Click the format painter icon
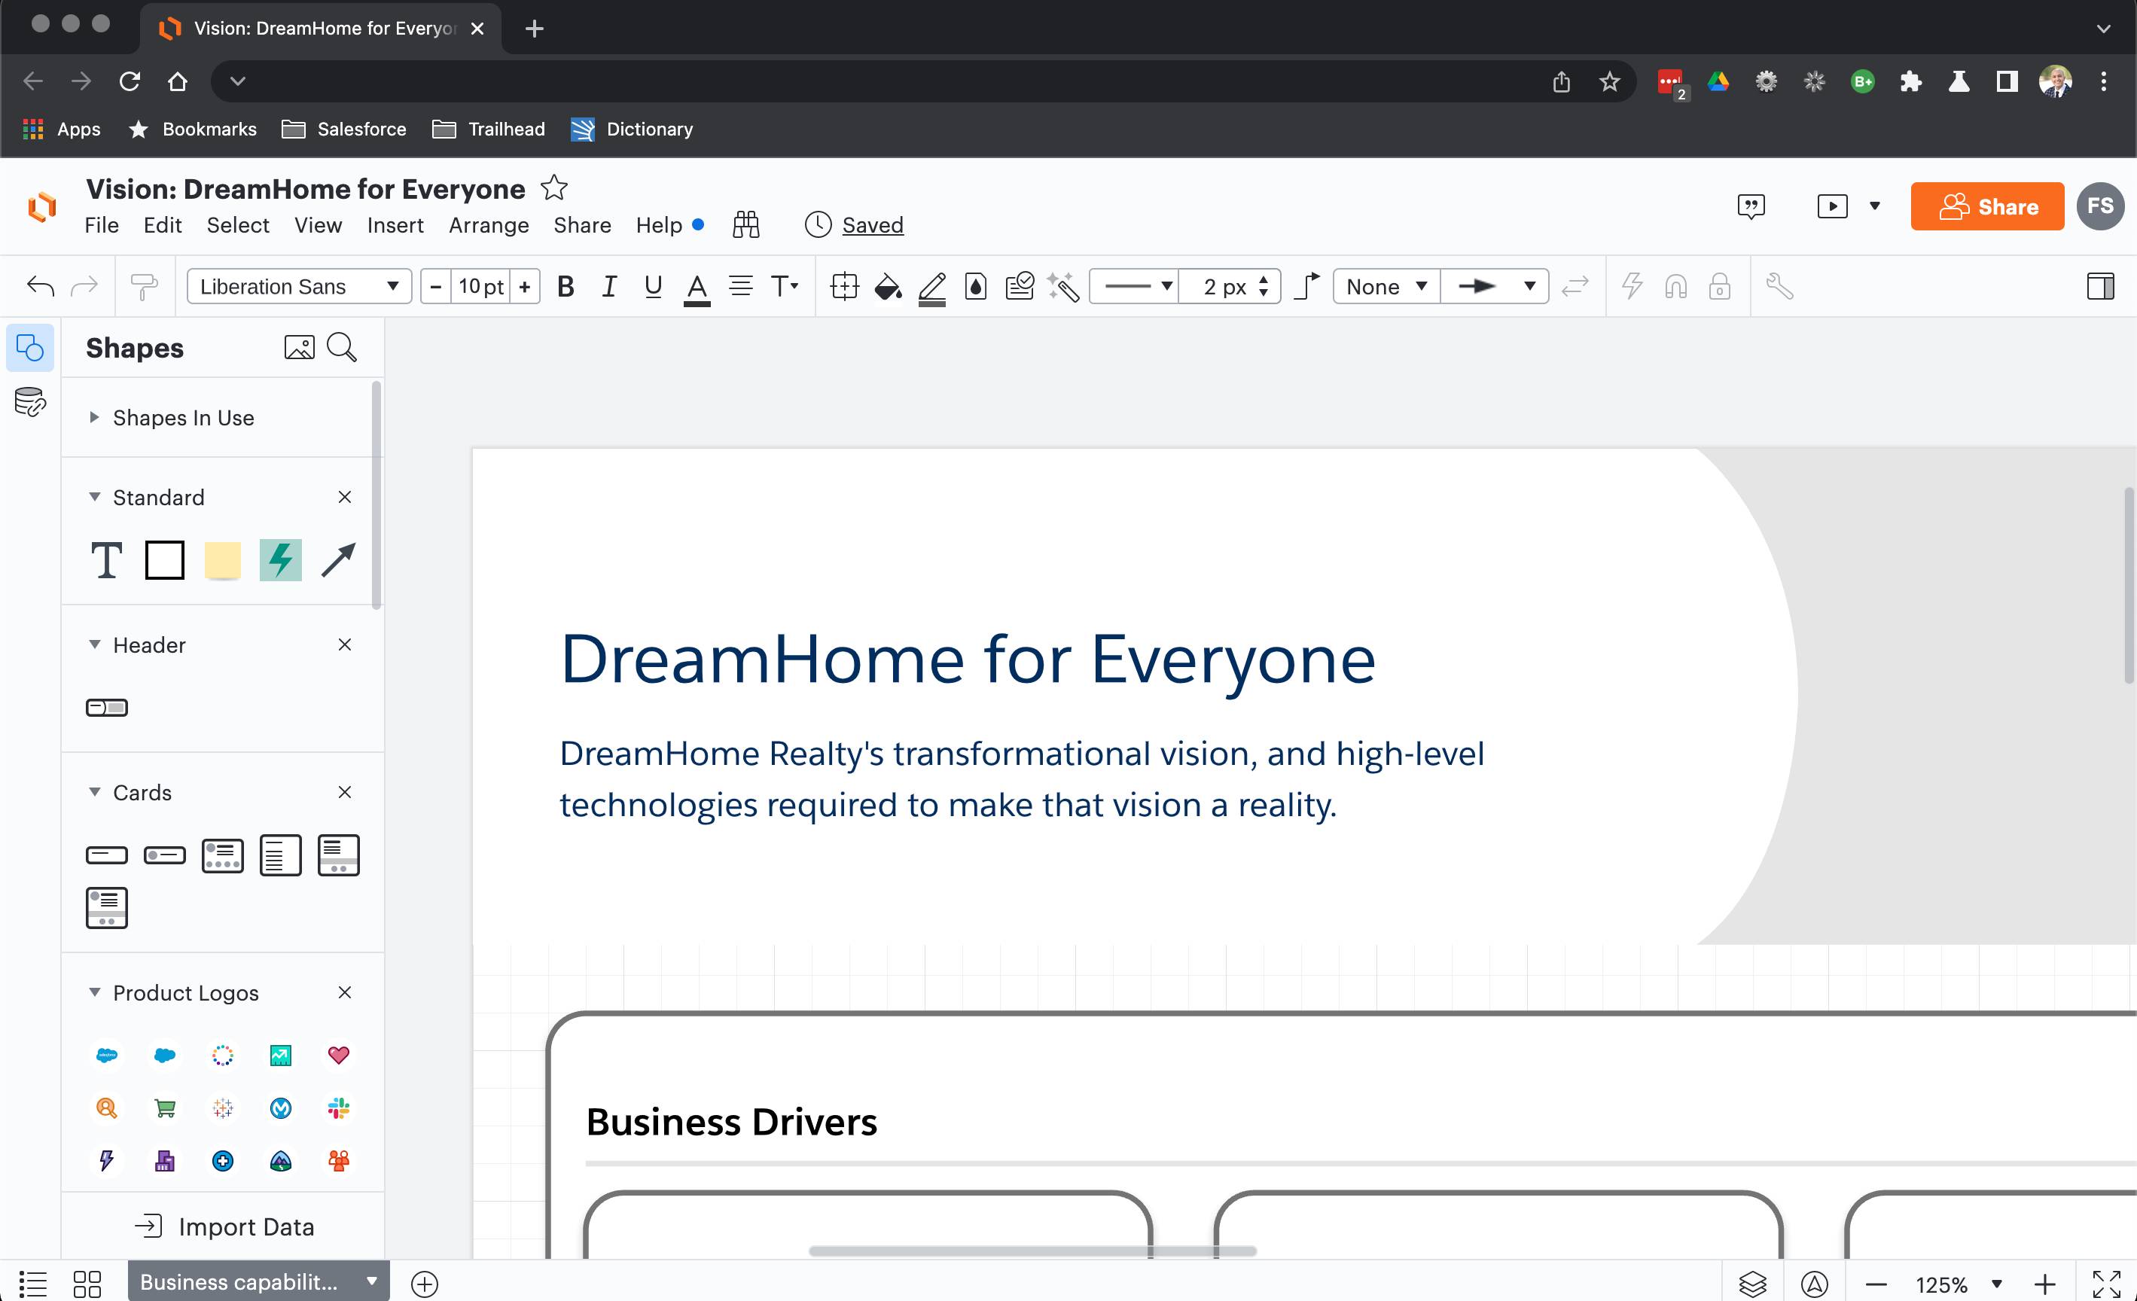 pos(144,287)
